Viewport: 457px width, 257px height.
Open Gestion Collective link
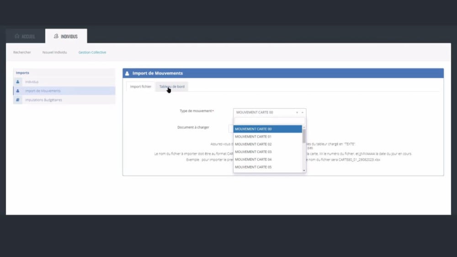[92, 52]
